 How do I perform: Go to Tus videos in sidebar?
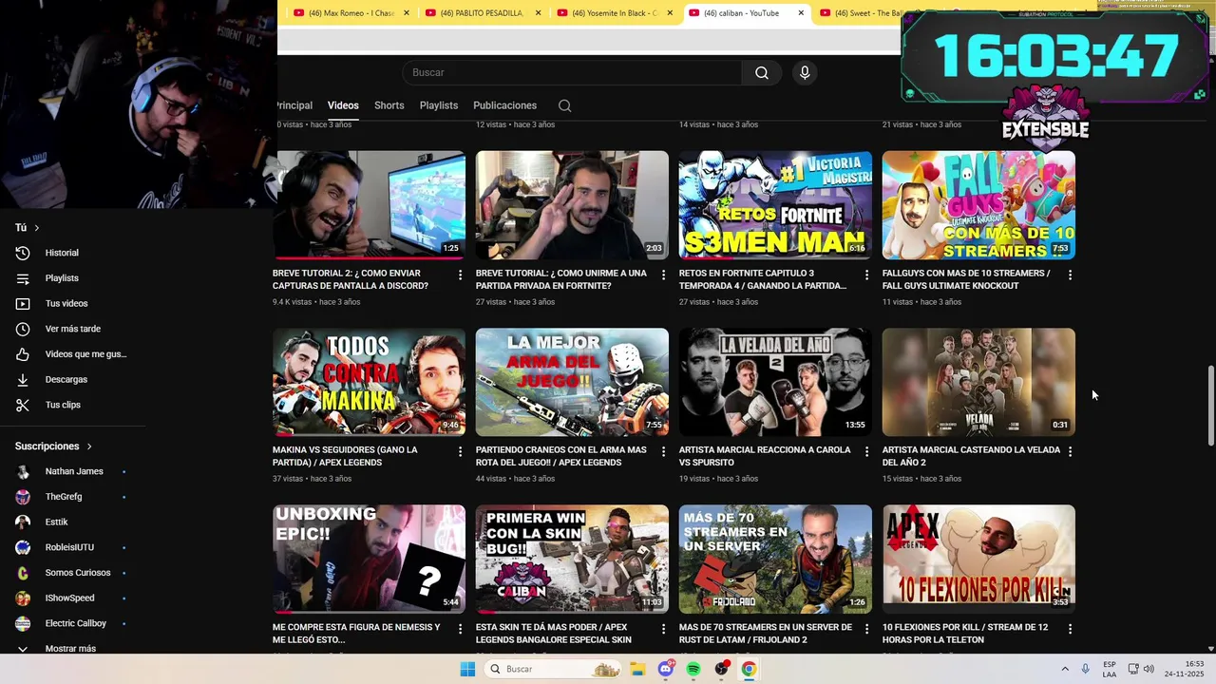pos(66,304)
